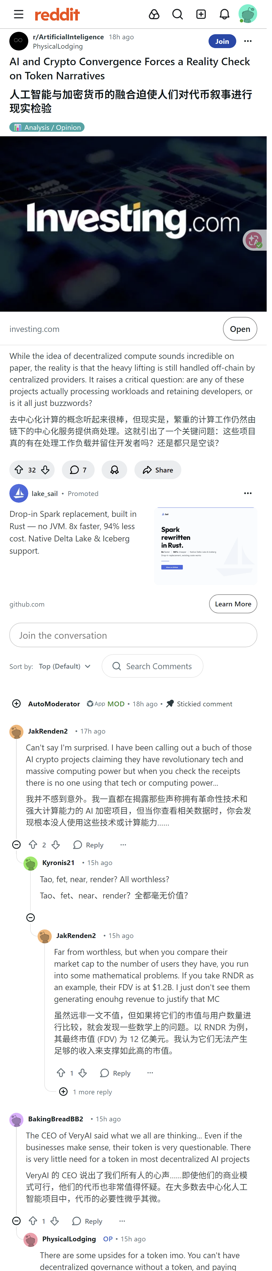Open Sort by Top (Default) dropdown
Image resolution: width=272 pixels, height=1271 pixels.
click(x=65, y=666)
